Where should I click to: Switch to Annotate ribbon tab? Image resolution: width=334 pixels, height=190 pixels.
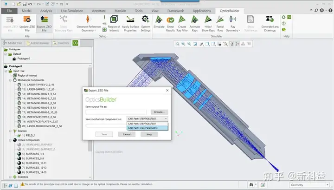pos(99,11)
